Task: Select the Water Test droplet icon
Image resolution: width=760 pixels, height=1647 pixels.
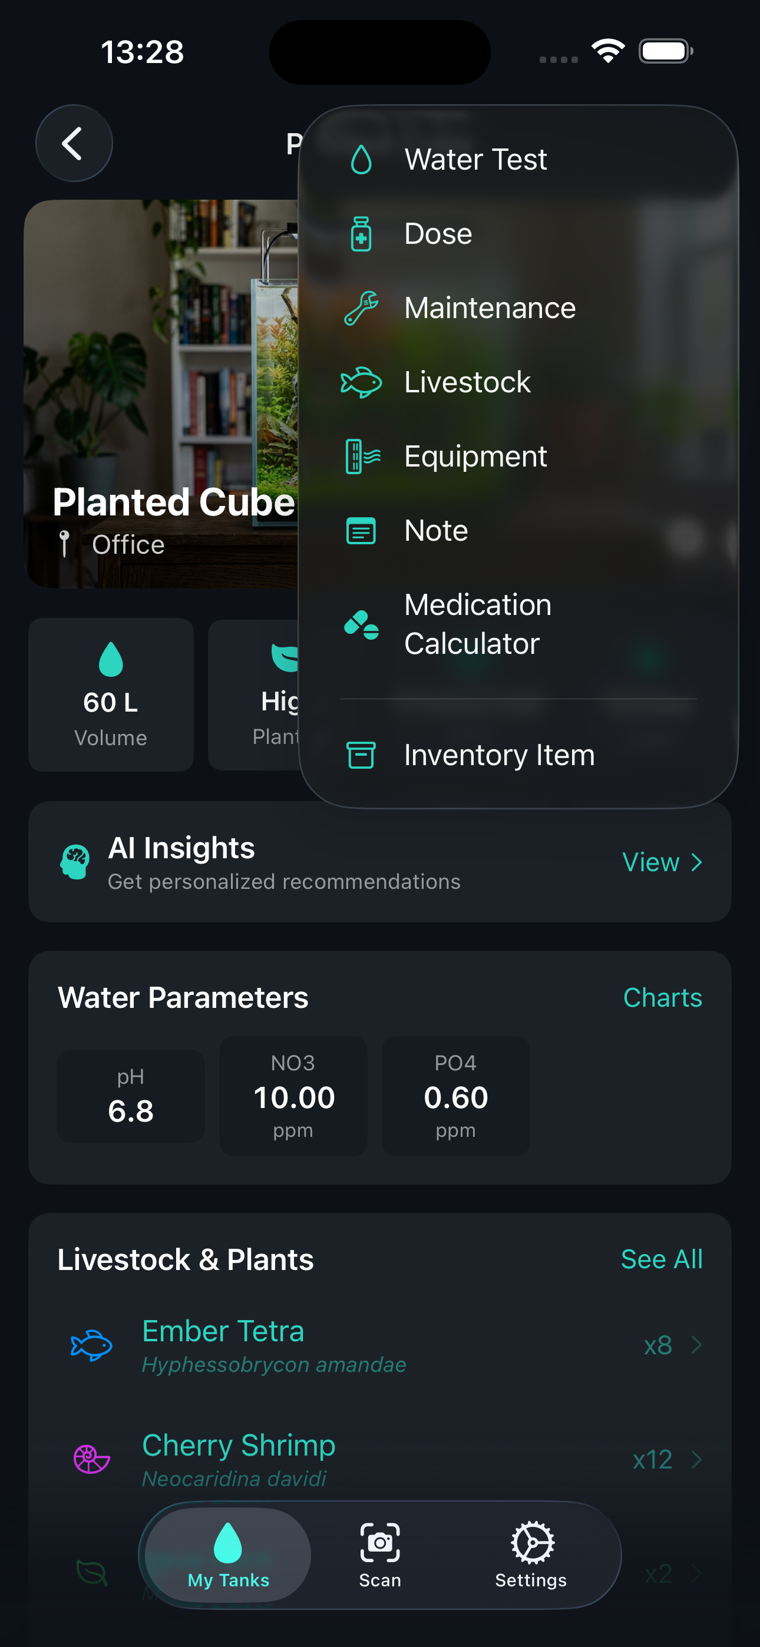Action: click(362, 159)
